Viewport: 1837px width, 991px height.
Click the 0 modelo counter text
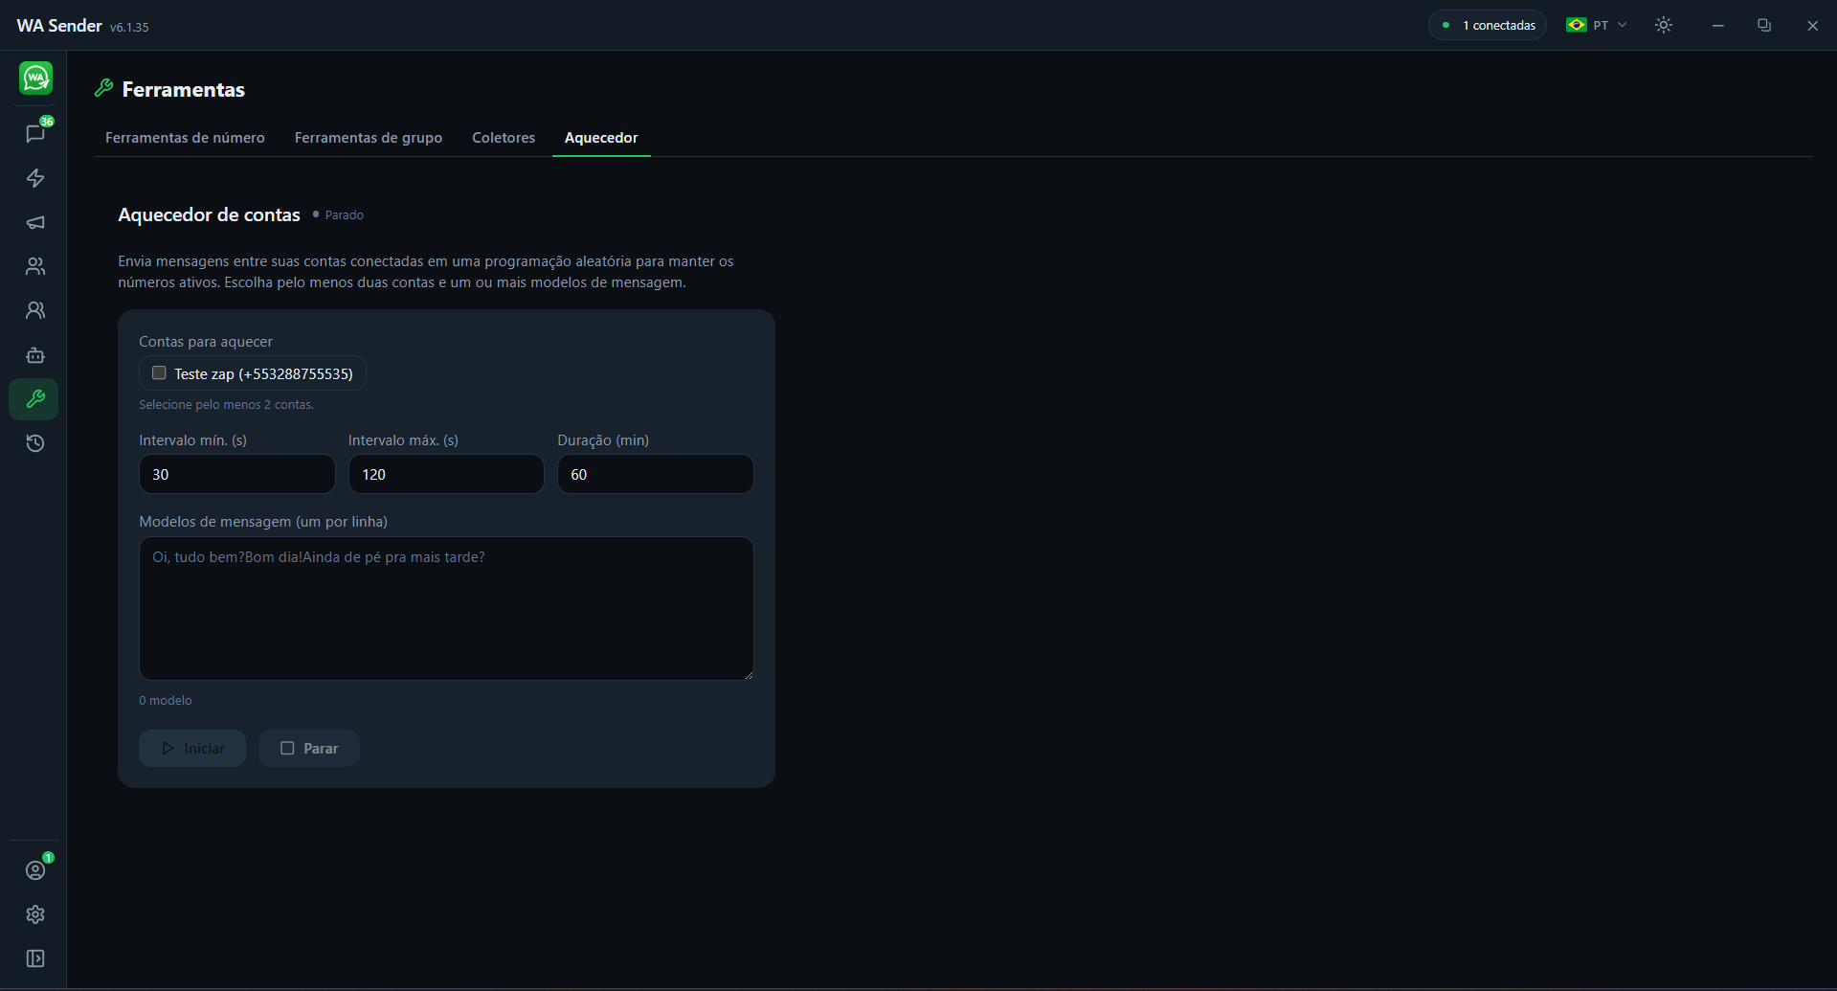(166, 701)
